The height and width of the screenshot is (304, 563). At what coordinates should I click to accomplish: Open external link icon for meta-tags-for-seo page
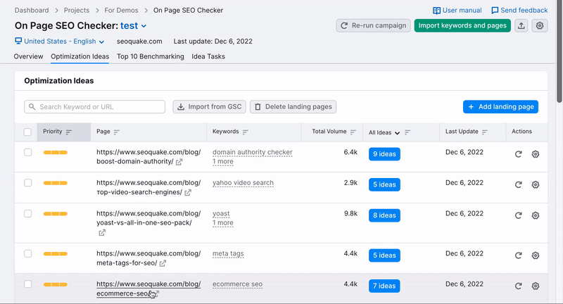[x=163, y=264]
